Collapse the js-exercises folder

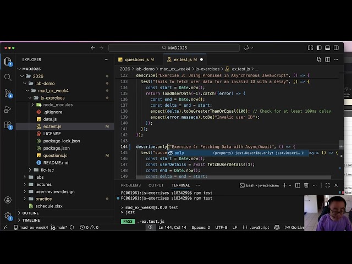(x=30, y=98)
